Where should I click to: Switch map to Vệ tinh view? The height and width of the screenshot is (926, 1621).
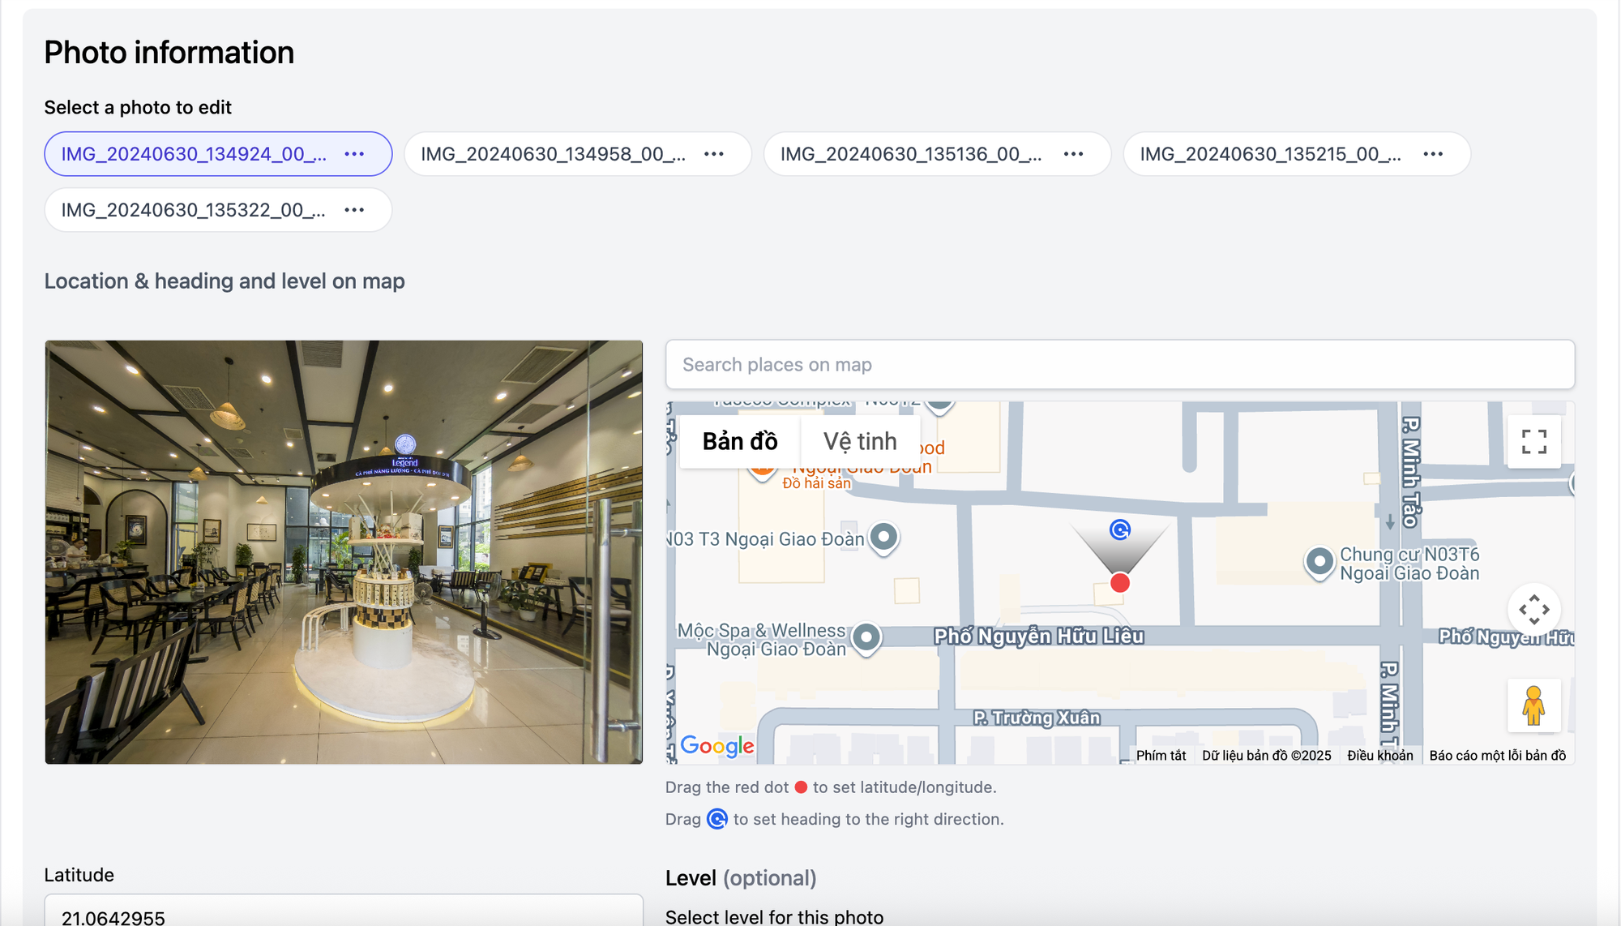(x=859, y=441)
